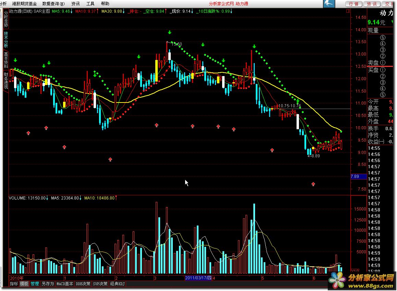Image resolution: width=397 pixels, height=291 pixels.
Task: Open the 财务透视 side tab
Action: coord(6,81)
